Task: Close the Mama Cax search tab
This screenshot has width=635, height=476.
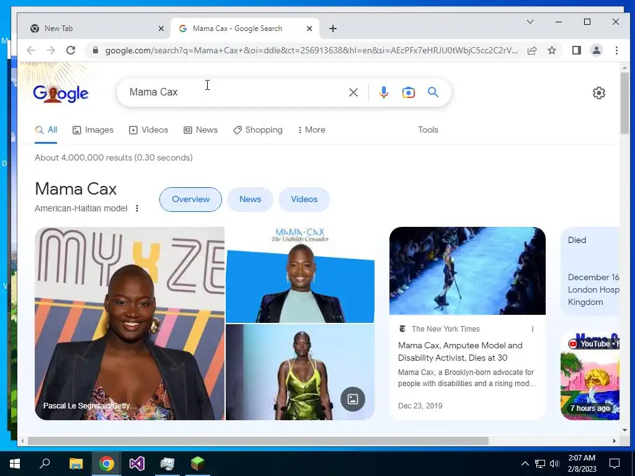Action: (309, 29)
